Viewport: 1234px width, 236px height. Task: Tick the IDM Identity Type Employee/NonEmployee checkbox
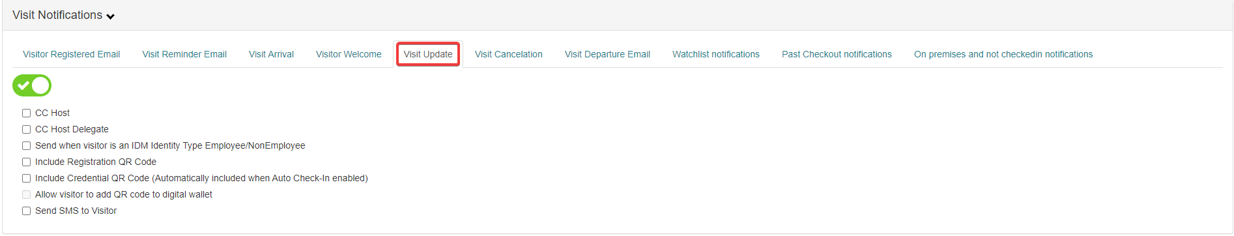27,146
